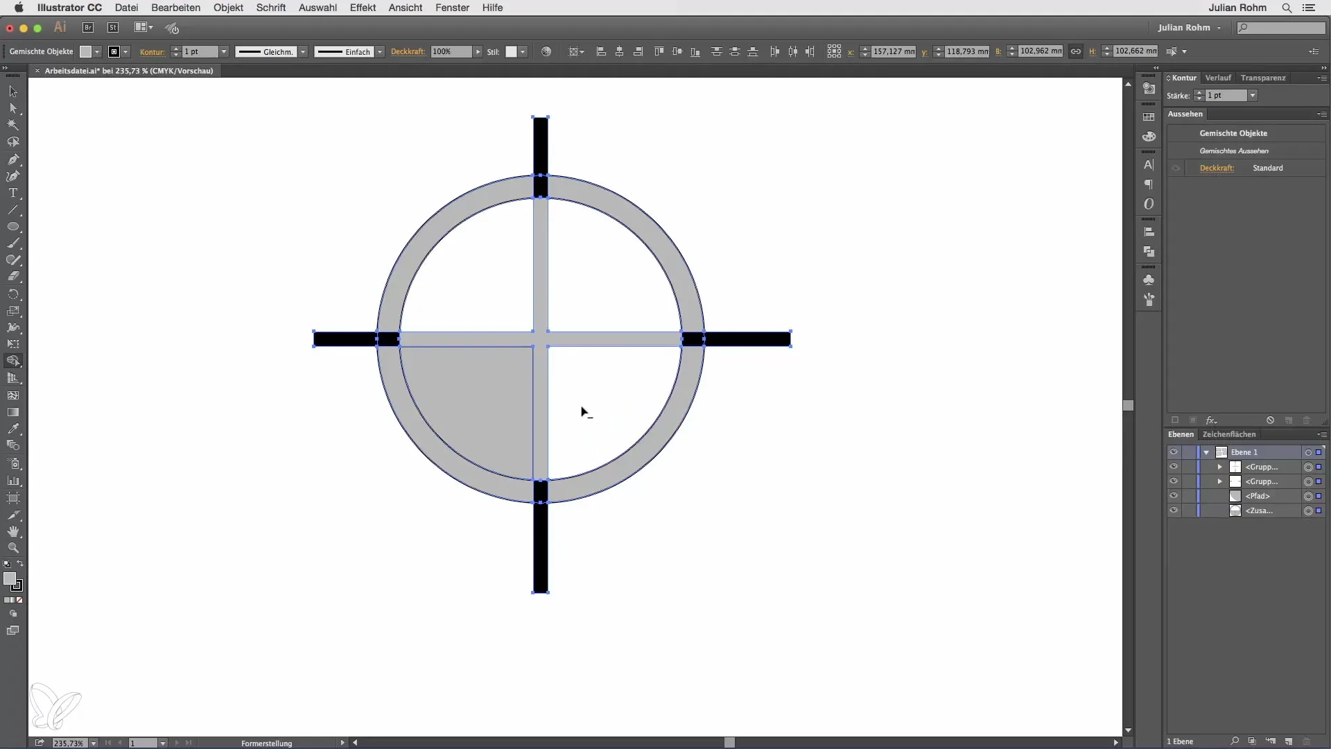The image size is (1331, 749).
Task: Click target circle of Ebene 1 layer
Action: click(1307, 452)
